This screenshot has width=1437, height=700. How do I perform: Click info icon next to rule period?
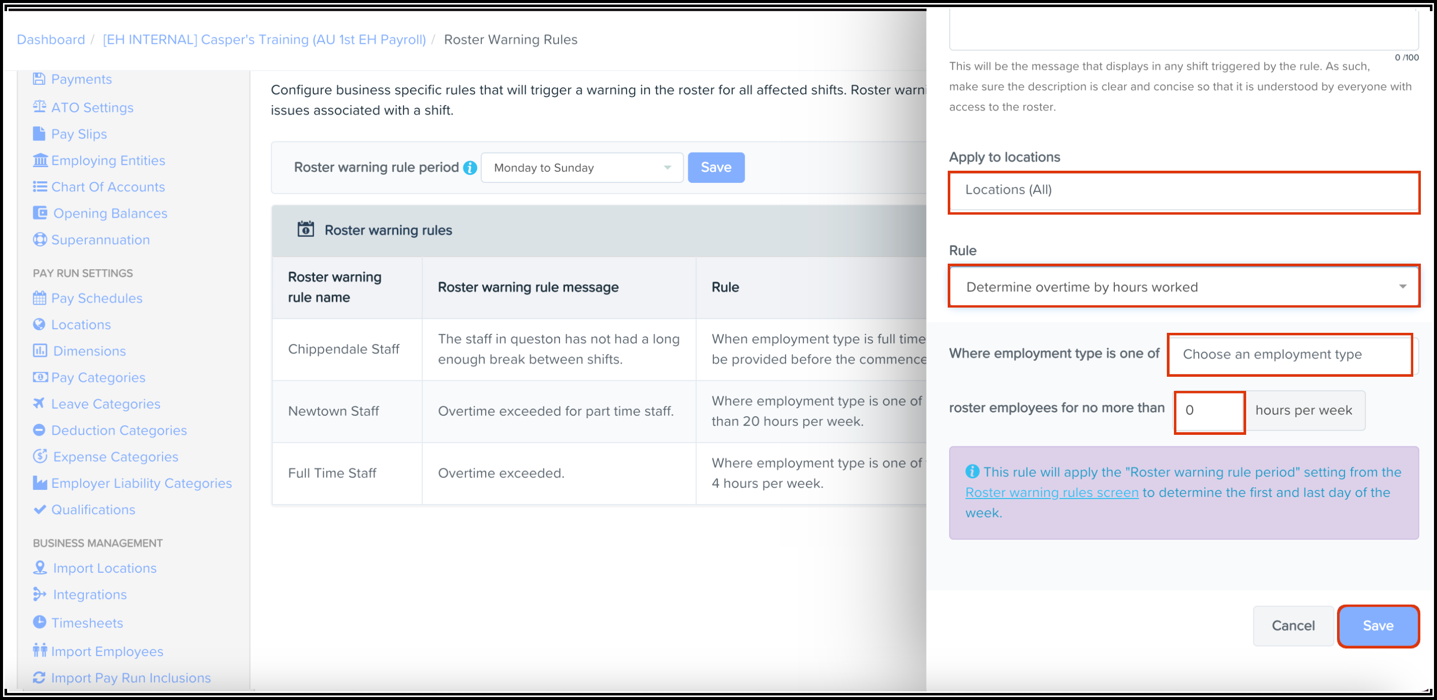pos(470,167)
